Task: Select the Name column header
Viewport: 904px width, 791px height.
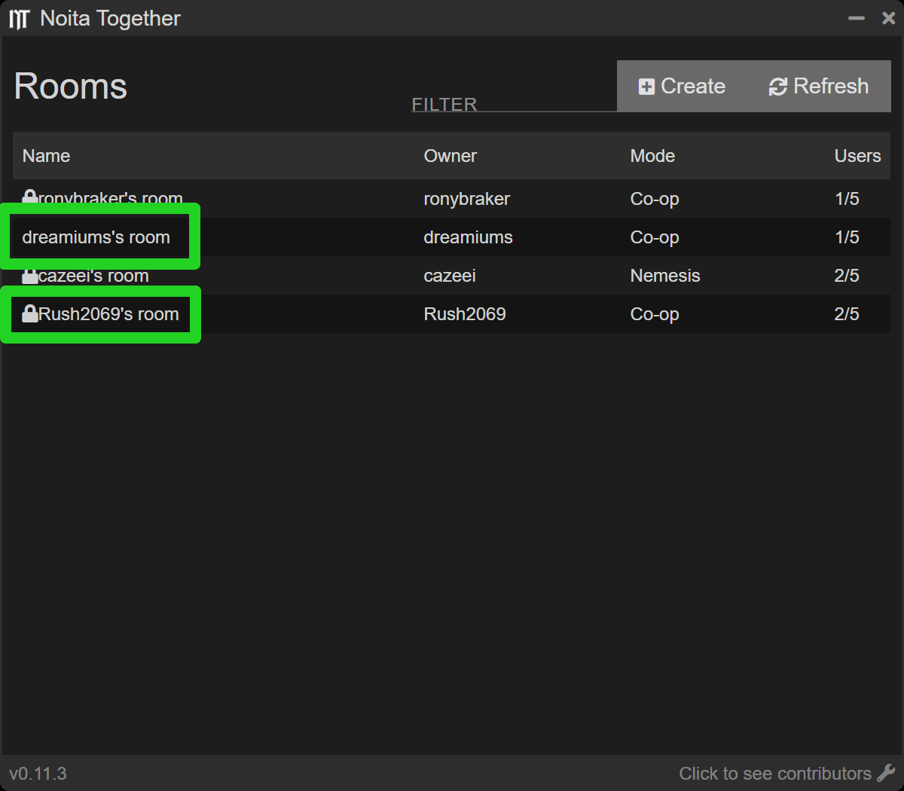Action: 46,156
